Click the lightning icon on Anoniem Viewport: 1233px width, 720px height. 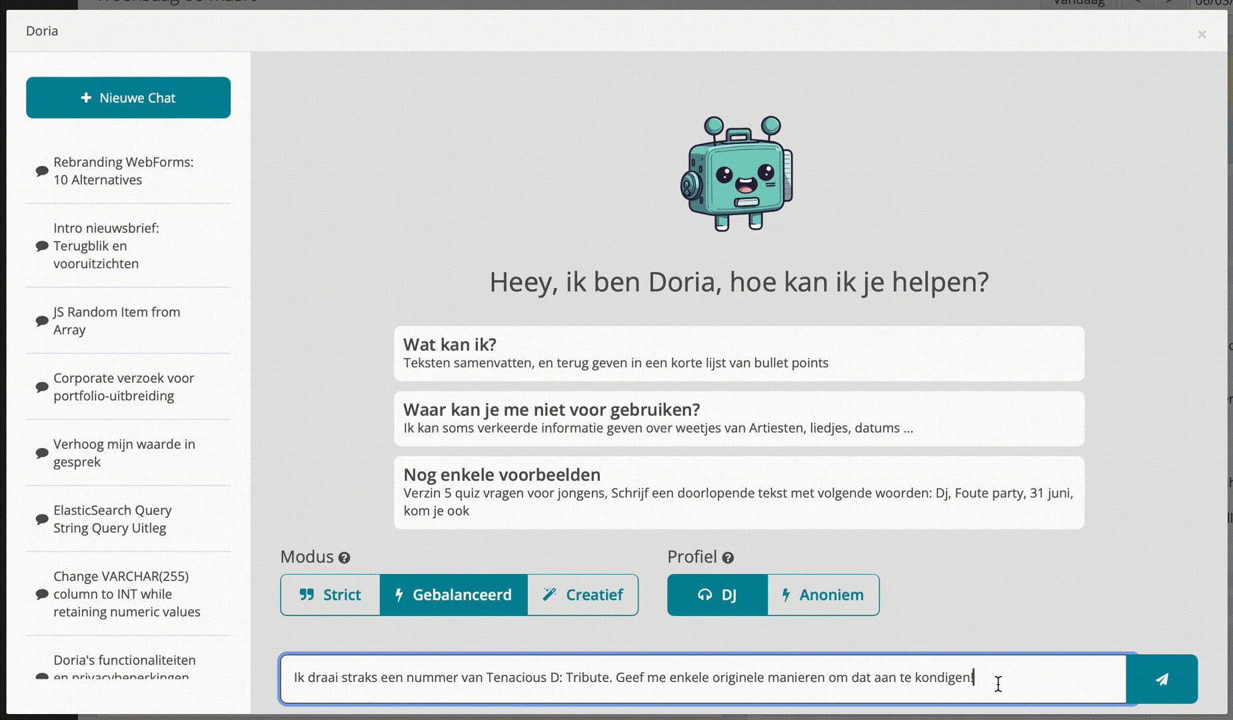[786, 595]
